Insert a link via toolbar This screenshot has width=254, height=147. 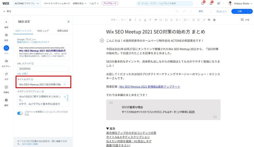click(x=204, y=20)
